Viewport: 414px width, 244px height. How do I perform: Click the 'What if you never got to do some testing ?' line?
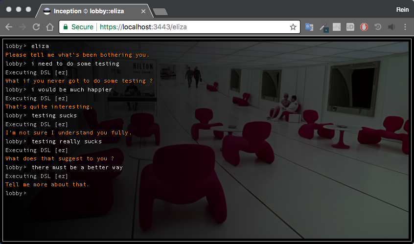coord(79,81)
